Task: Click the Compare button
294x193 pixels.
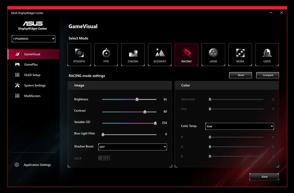Action: [x=268, y=75]
